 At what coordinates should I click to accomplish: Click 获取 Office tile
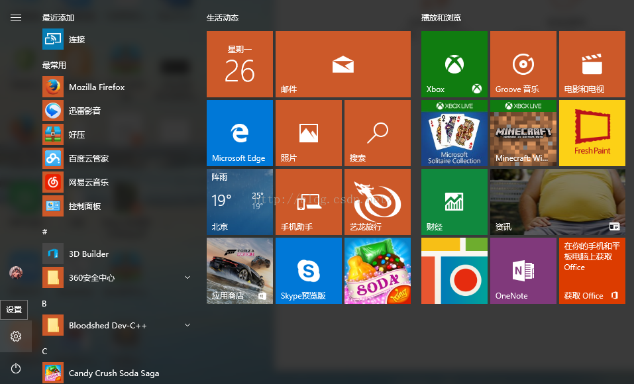(x=592, y=271)
